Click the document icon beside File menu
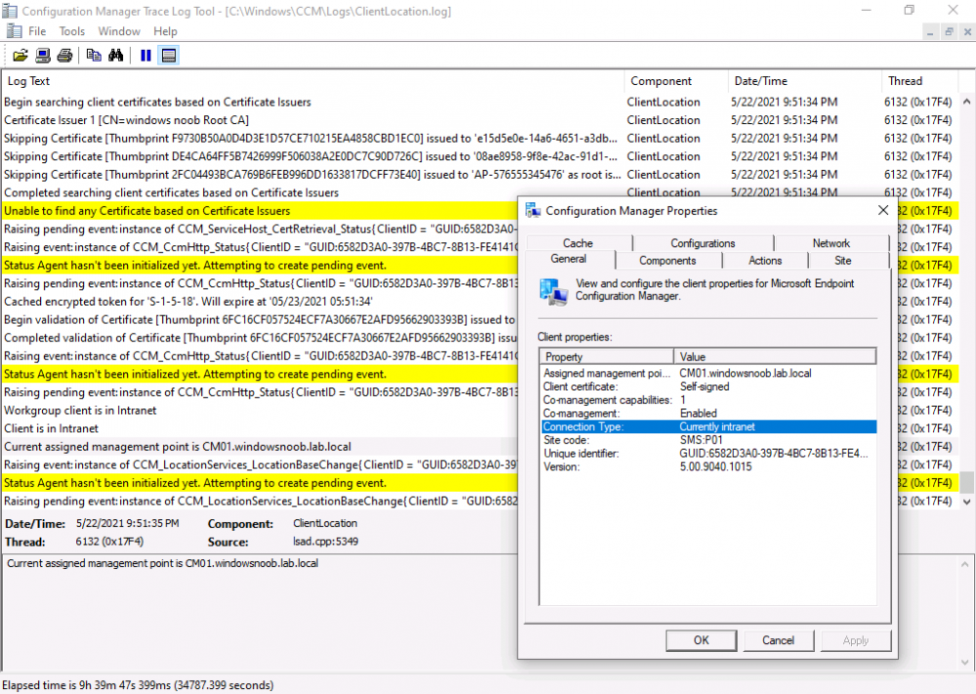The width and height of the screenshot is (976, 694). [x=14, y=31]
